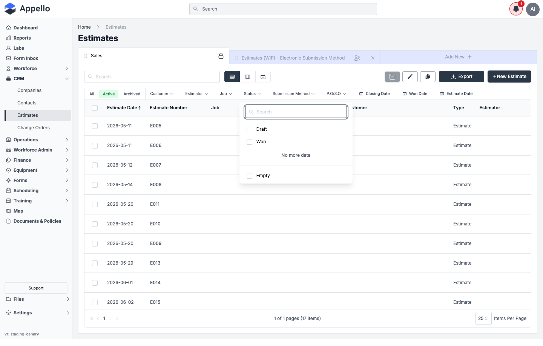The width and height of the screenshot is (543, 346).
Task: Open the items per page dropdown
Action: pos(483,318)
